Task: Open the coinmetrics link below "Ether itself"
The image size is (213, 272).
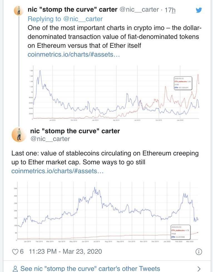Action: click(74, 54)
